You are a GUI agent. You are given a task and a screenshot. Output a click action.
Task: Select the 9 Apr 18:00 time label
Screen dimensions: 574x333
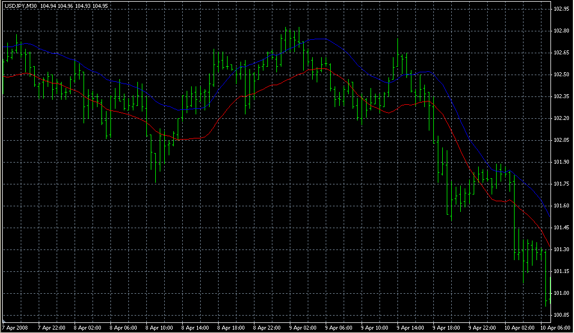click(446, 327)
